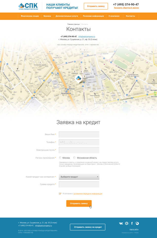Image resolution: width=157 pixels, height=238 pixels.
Task: Open the Выберите продукт dropdown
Action: (x=79, y=177)
